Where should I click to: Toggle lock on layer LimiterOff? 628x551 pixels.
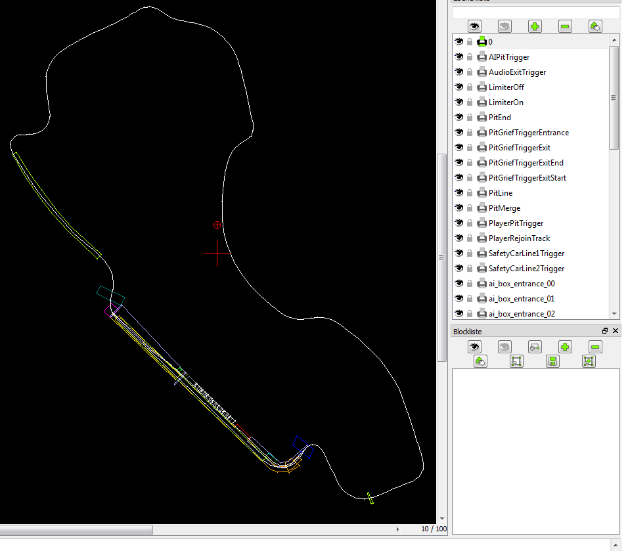tap(470, 87)
